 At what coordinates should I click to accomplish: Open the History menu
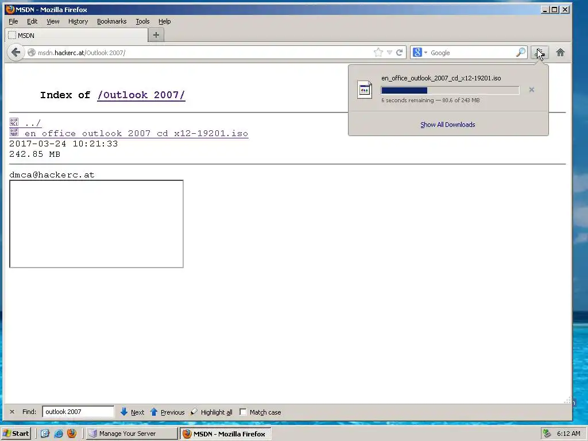78,21
